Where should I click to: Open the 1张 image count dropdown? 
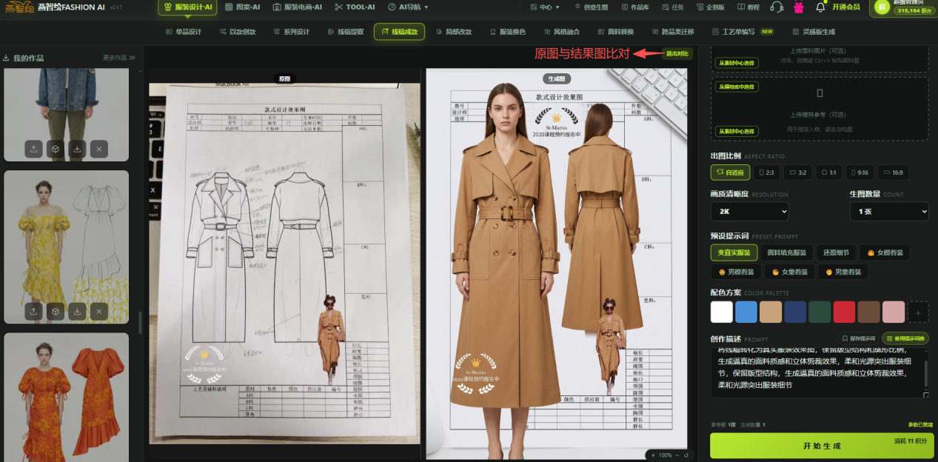[x=888, y=212]
